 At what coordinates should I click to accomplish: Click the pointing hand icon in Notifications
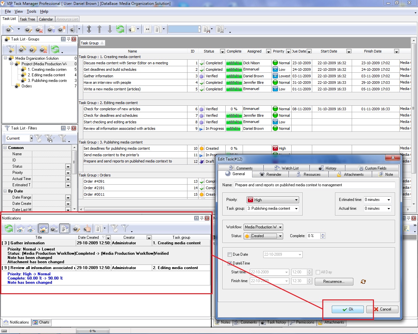(87, 228)
